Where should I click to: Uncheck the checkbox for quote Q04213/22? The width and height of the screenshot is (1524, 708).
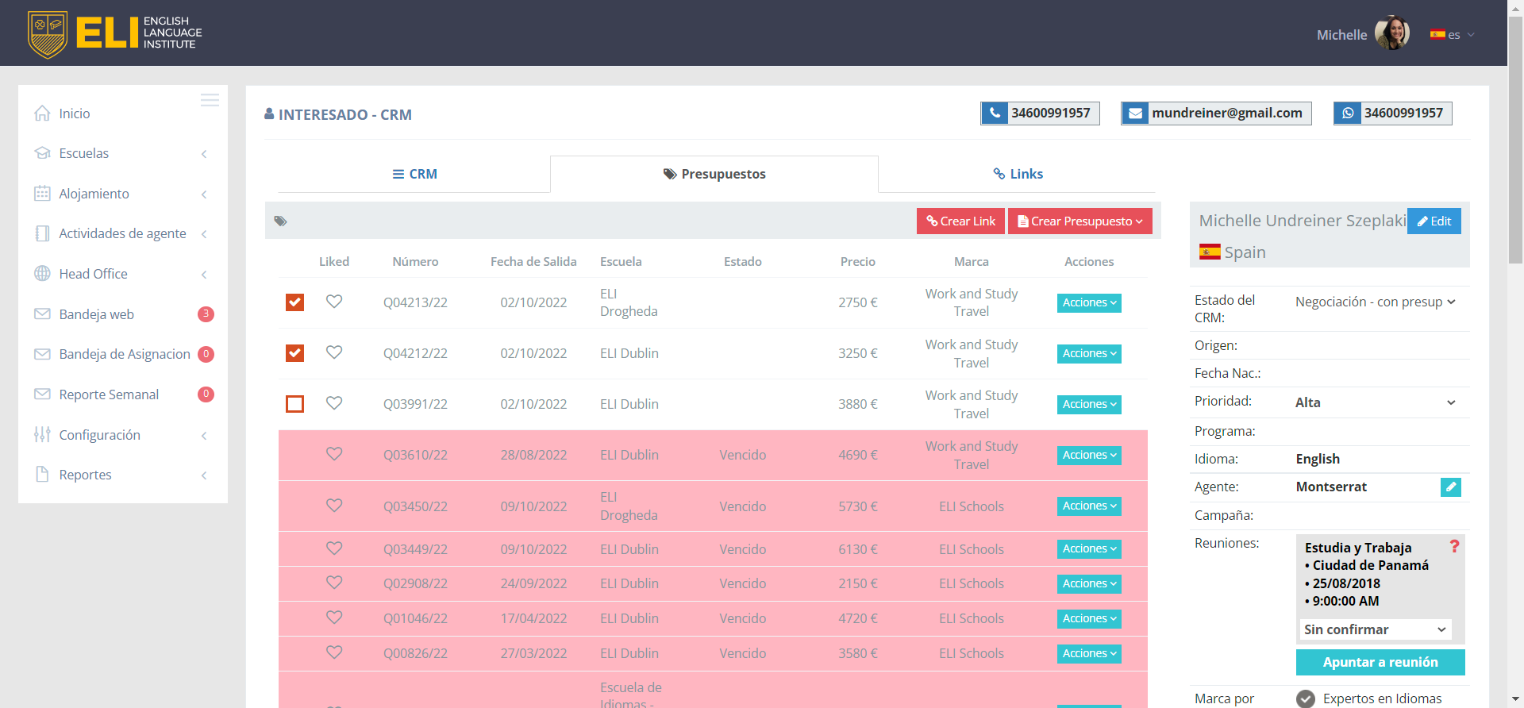point(294,302)
